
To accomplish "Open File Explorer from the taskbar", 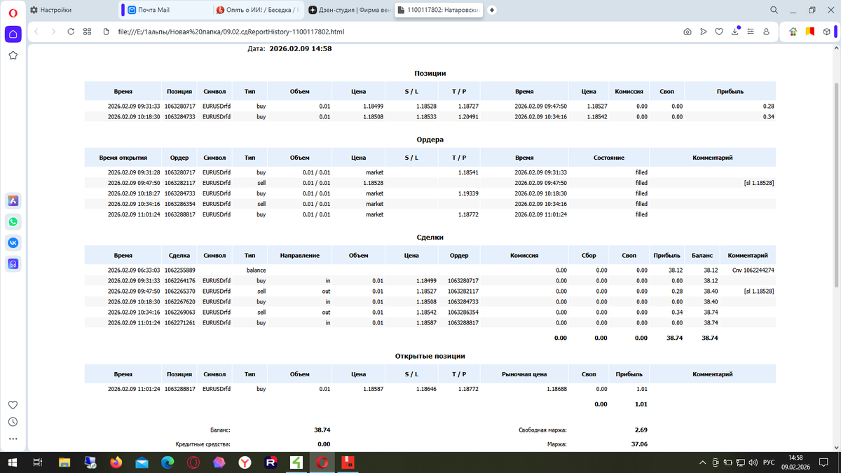I will (64, 462).
